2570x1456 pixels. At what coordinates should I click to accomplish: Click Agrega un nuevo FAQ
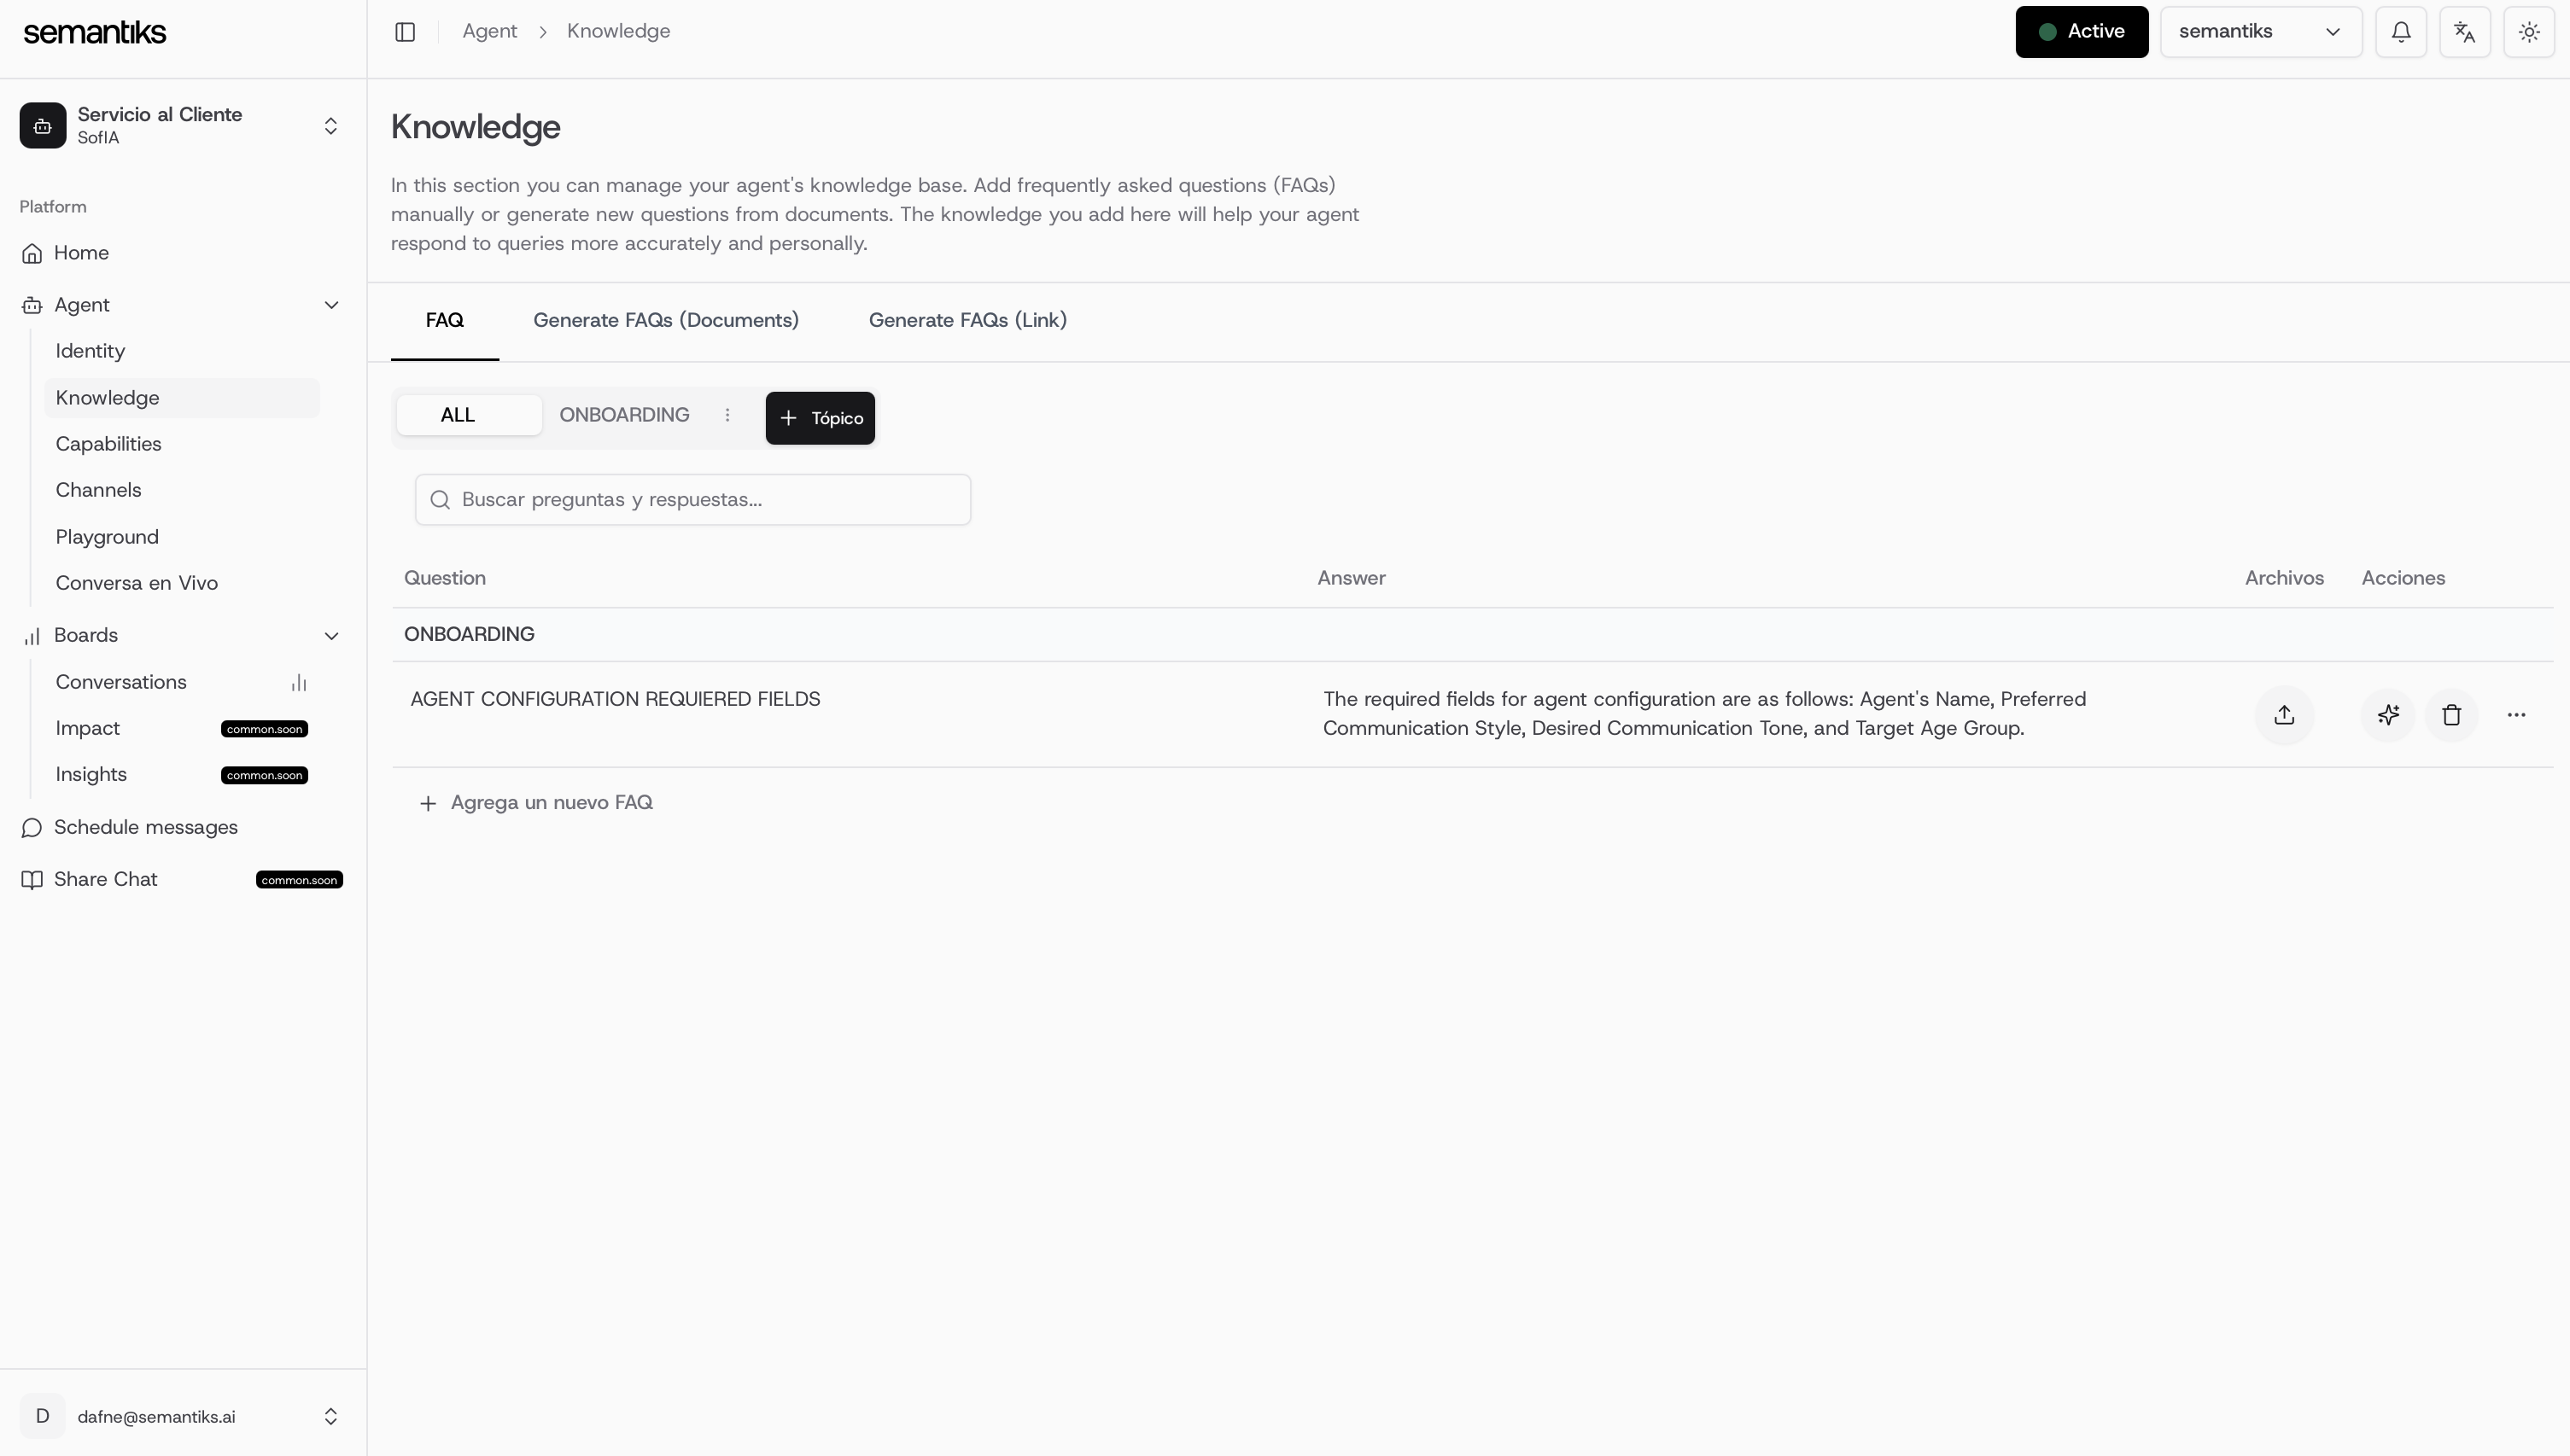536,803
